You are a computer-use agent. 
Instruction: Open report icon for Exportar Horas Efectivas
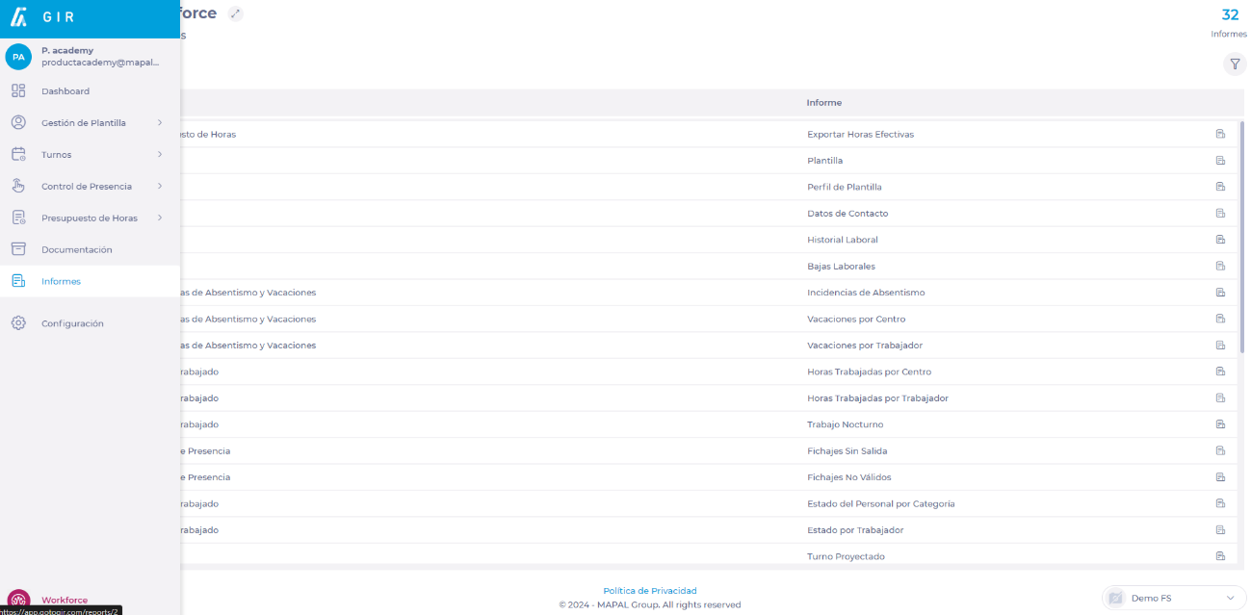1220,134
